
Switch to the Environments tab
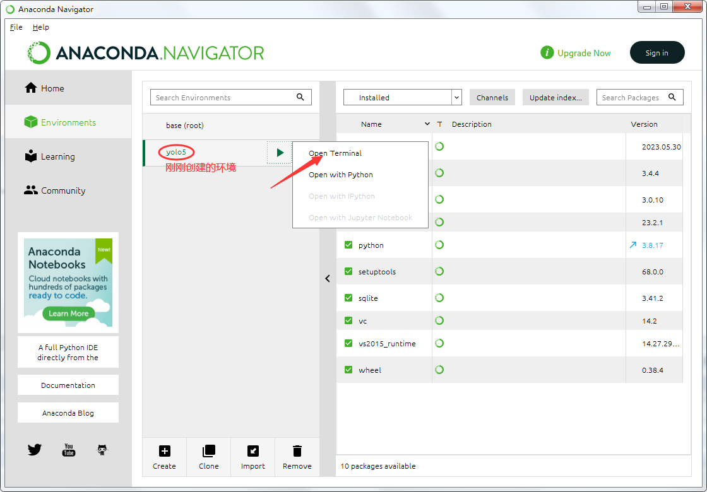click(x=69, y=122)
